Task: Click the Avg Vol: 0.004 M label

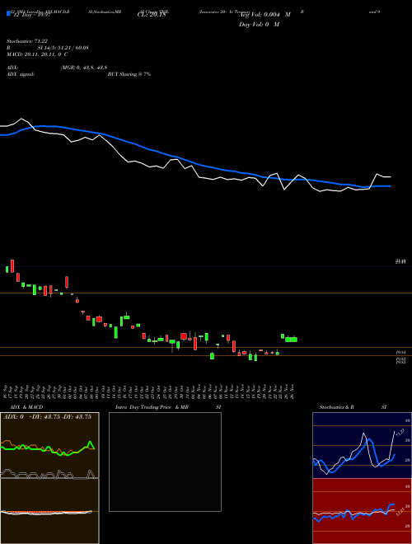Action: 265,15
